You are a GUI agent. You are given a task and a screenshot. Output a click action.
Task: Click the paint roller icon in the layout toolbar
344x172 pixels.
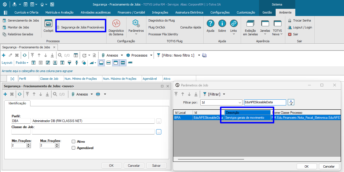[x=69, y=63]
